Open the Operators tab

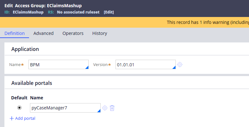(73, 33)
